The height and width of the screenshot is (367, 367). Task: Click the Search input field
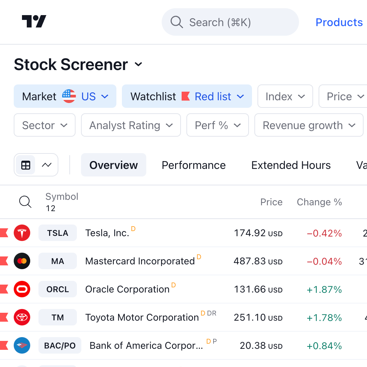coord(230,22)
